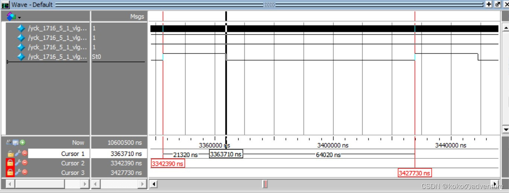Open wrench properties for Cursor 1
509x193 pixels.
tap(17, 153)
